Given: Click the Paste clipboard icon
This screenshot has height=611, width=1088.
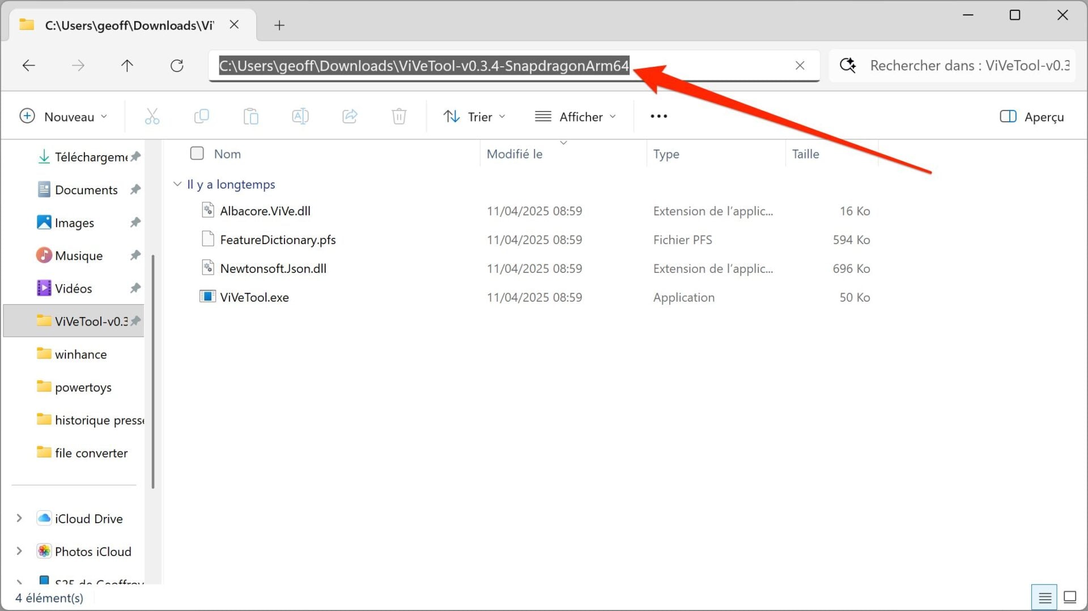Looking at the screenshot, I should point(250,117).
